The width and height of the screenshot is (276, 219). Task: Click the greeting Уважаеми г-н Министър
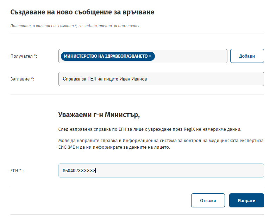99,115
